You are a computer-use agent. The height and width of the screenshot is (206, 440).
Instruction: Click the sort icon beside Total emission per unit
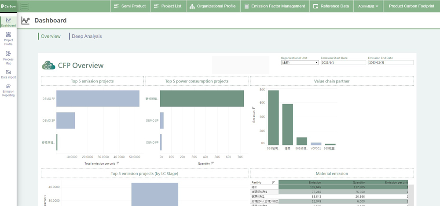[x=118, y=163]
